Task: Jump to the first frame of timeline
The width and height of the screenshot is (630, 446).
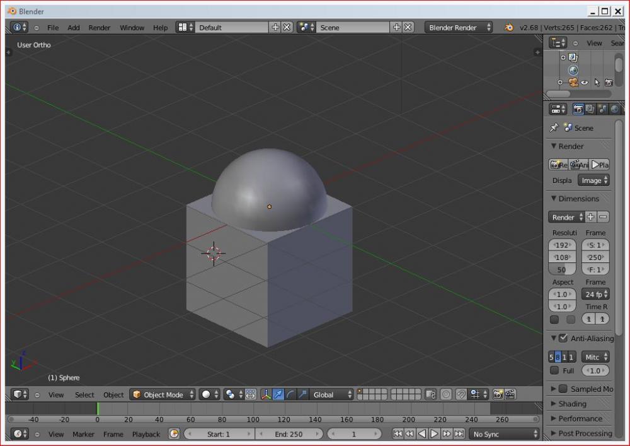Action: click(398, 434)
